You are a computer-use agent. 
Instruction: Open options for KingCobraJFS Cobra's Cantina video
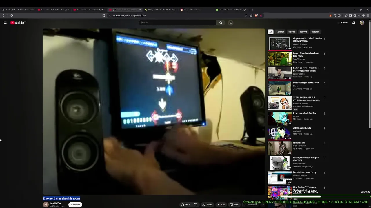coord(325,39)
